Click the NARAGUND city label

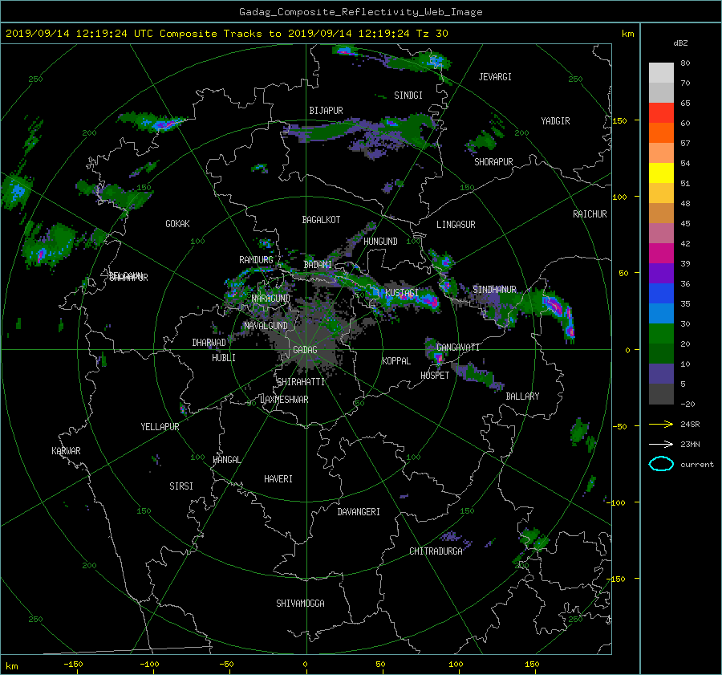click(271, 299)
